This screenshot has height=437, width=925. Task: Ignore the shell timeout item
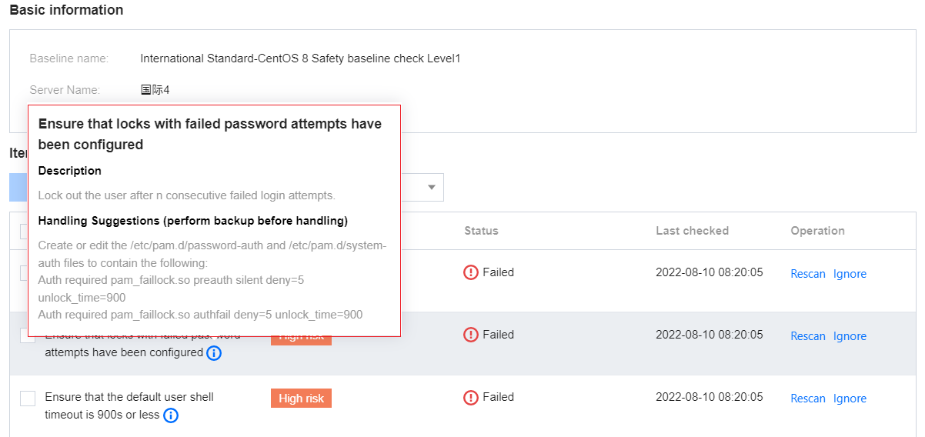pos(850,399)
